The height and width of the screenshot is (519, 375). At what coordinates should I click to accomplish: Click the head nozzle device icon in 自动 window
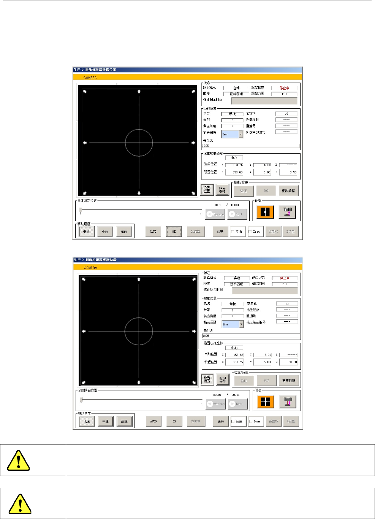click(287, 212)
